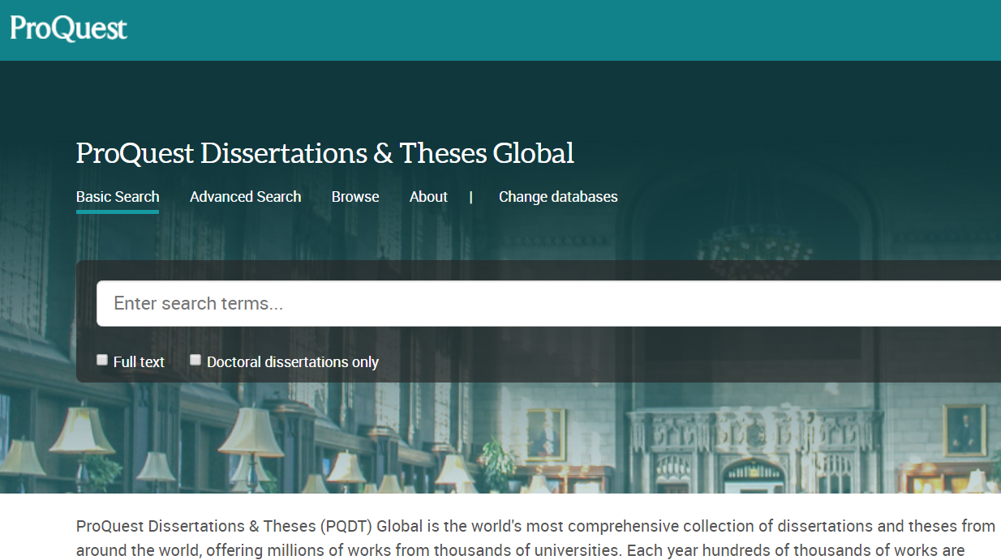This screenshot has height=560, width=1001.
Task: Click the PQDT Global description paragraph
Action: pos(535,539)
